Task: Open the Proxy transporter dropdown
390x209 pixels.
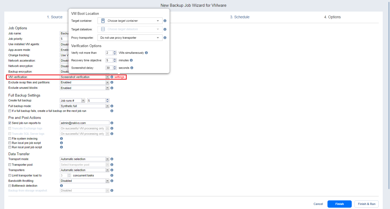Action: (x=130, y=38)
